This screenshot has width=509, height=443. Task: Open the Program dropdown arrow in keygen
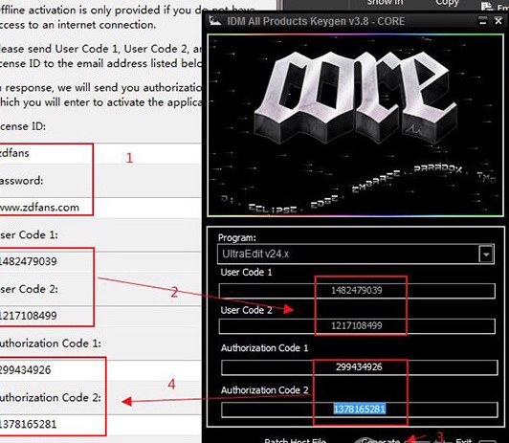486,255
